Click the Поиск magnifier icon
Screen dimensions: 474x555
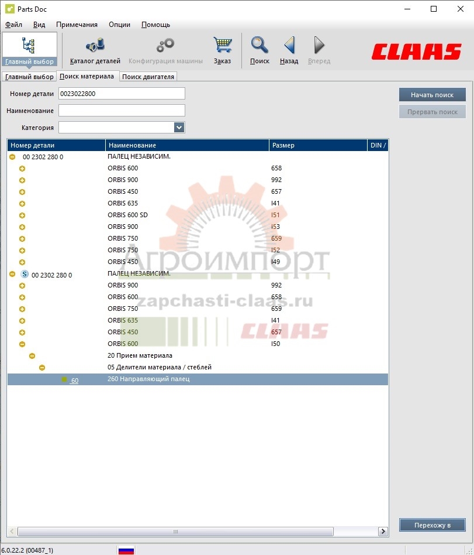tap(260, 45)
